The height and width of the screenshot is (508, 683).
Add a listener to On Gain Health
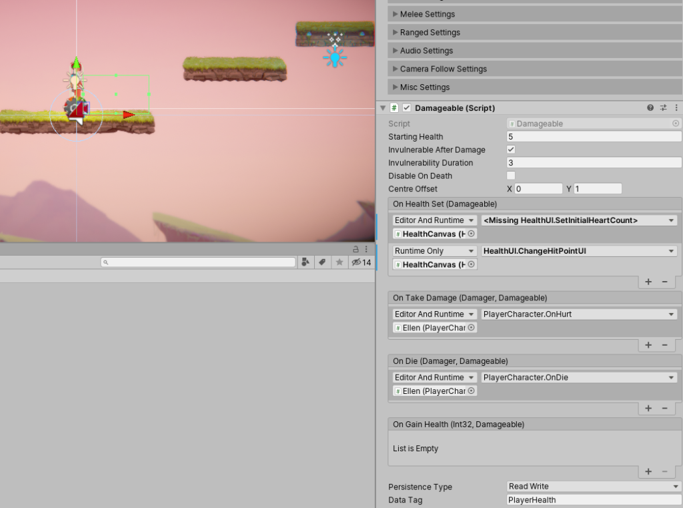(648, 471)
